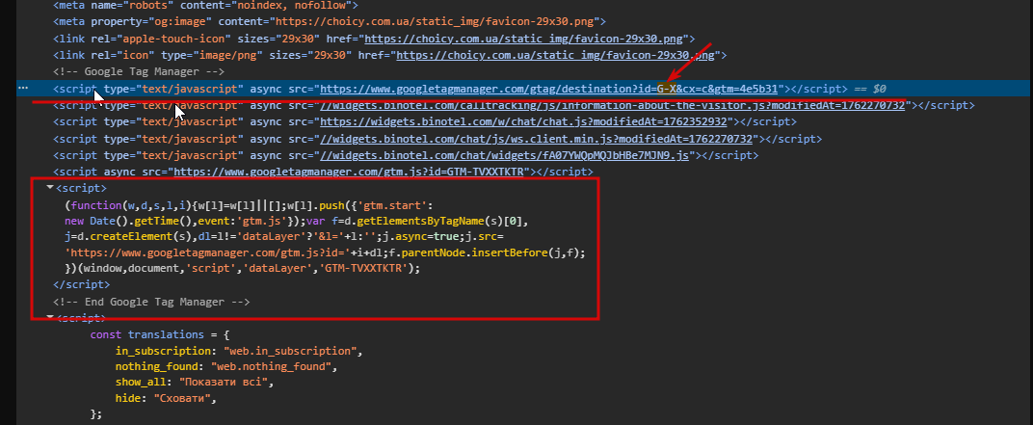Click the hide "Сховати" line
This screenshot has width=1033, height=425.
pos(166,399)
